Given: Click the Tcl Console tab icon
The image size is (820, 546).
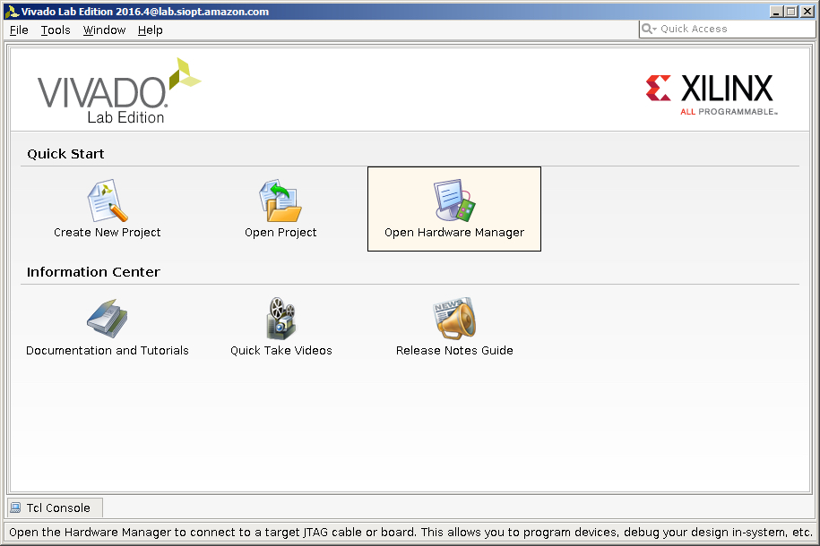Looking at the screenshot, I should point(16,508).
